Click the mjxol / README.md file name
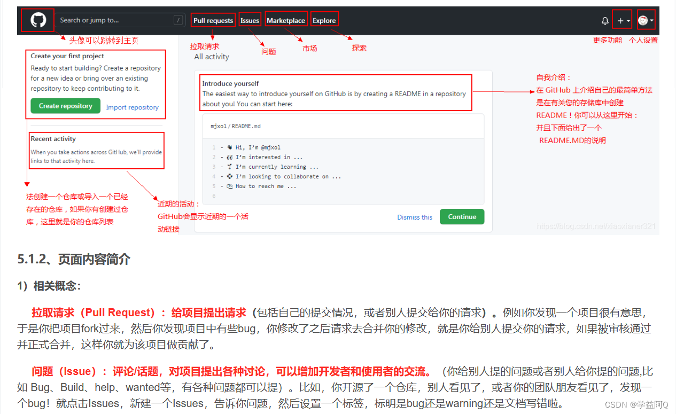This screenshot has height=414, width=676. tap(236, 127)
